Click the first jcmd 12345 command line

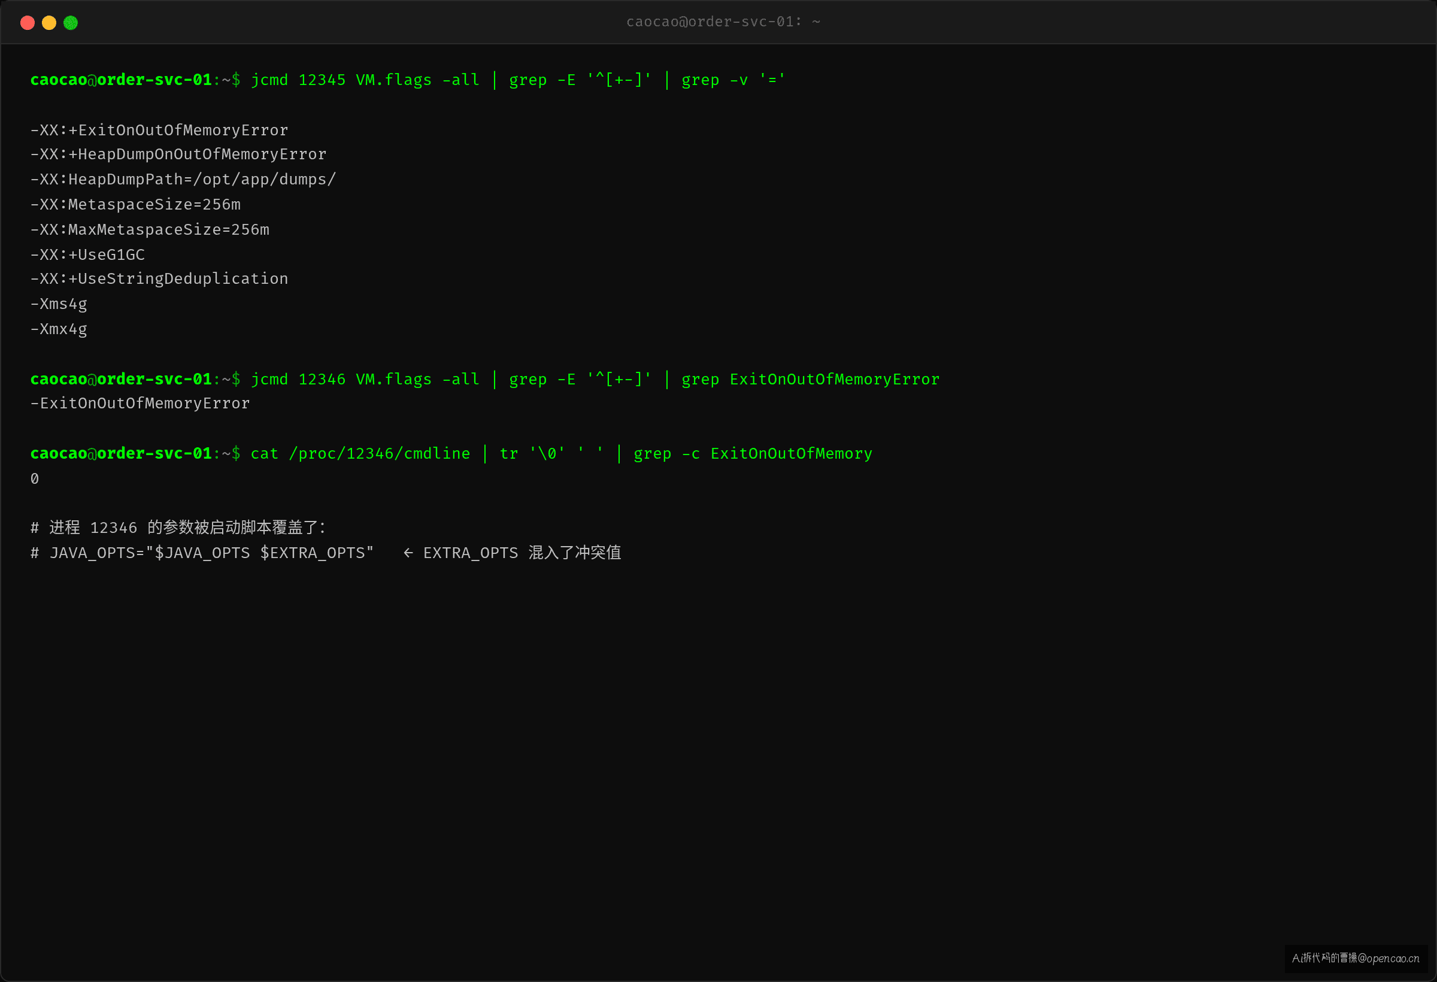tap(408, 80)
